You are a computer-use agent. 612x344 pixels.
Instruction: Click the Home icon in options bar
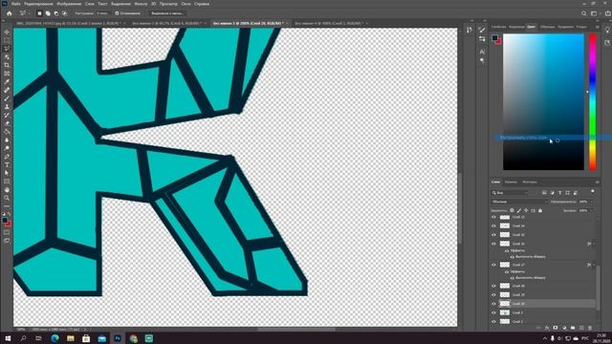pyautogui.click(x=10, y=13)
